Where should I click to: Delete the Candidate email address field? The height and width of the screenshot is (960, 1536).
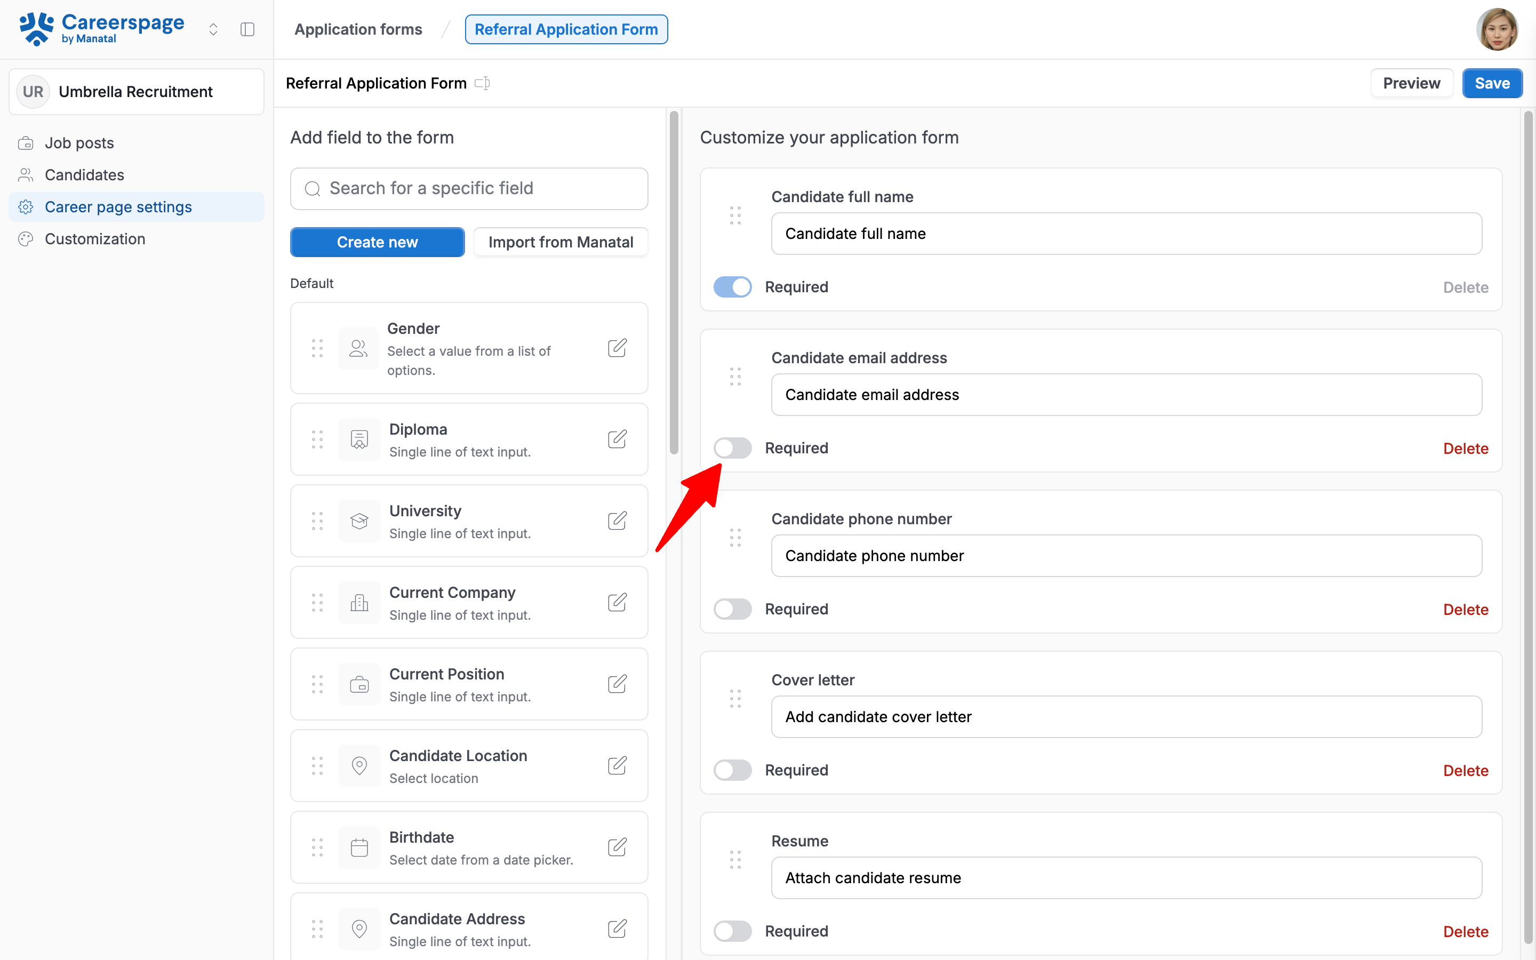click(1466, 448)
